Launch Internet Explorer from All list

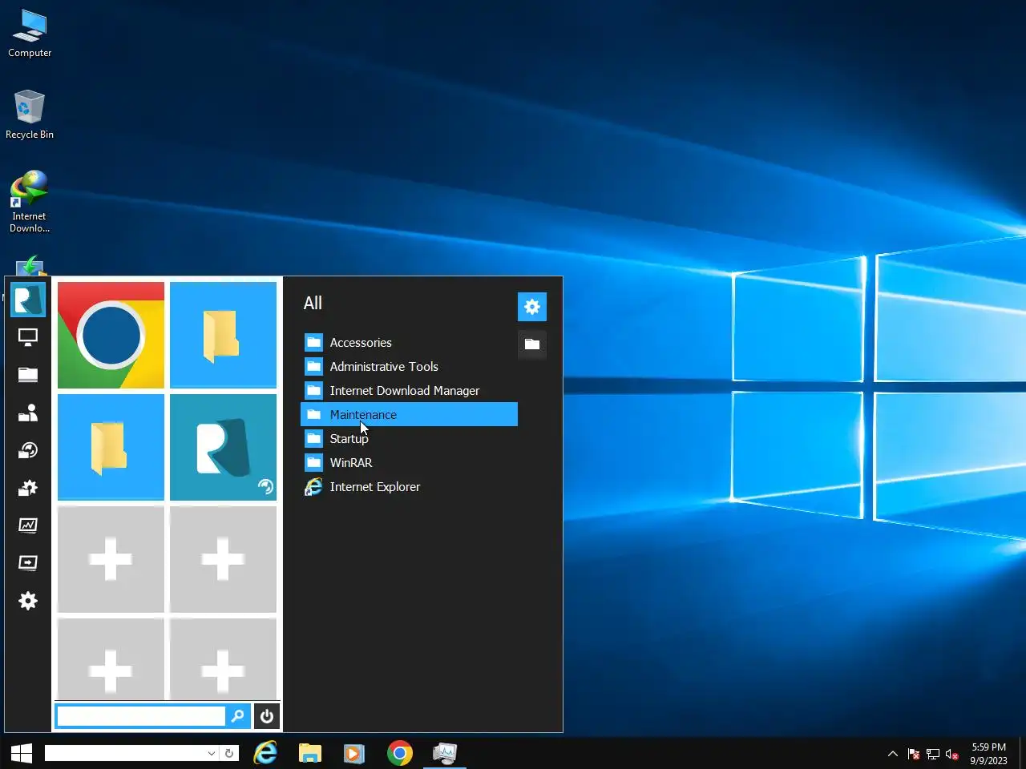pyautogui.click(x=409, y=487)
